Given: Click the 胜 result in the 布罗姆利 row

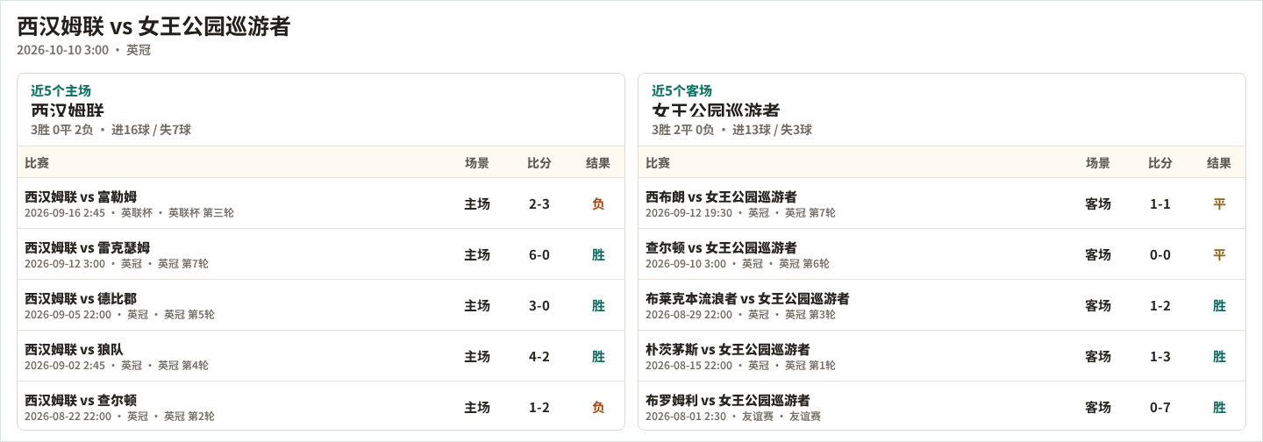Looking at the screenshot, I should [x=1219, y=408].
